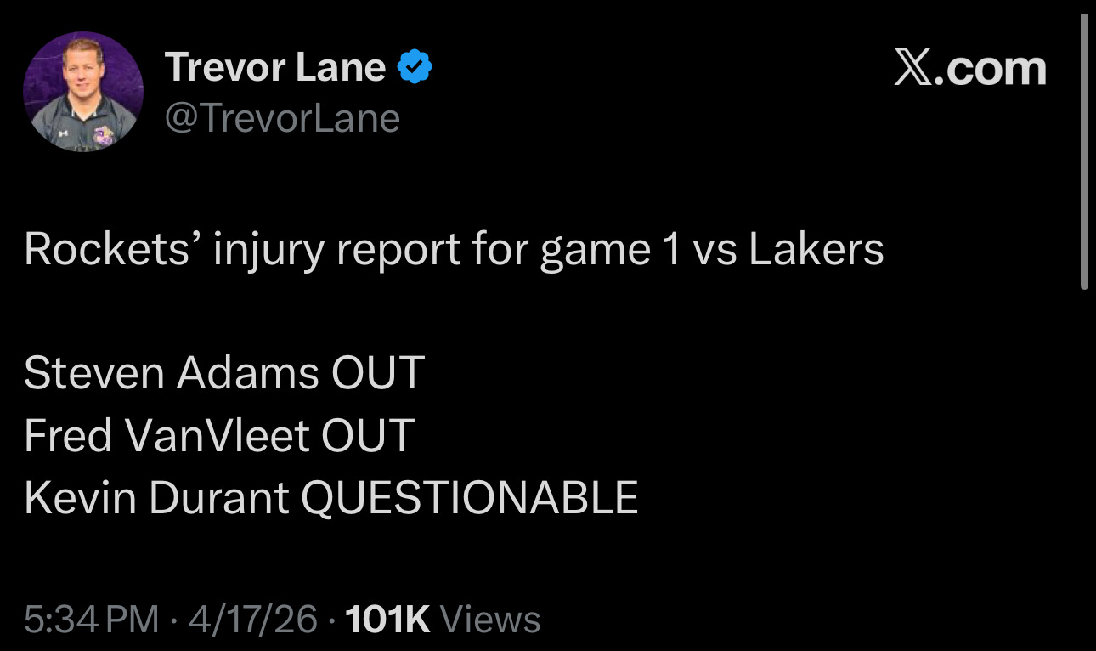Viewport: 1096px width, 651px height.
Task: Click Kevin Durant's name in the tweet
Action: click(156, 497)
